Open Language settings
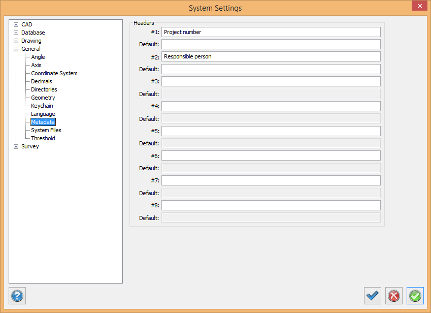431x313 pixels. [x=43, y=114]
